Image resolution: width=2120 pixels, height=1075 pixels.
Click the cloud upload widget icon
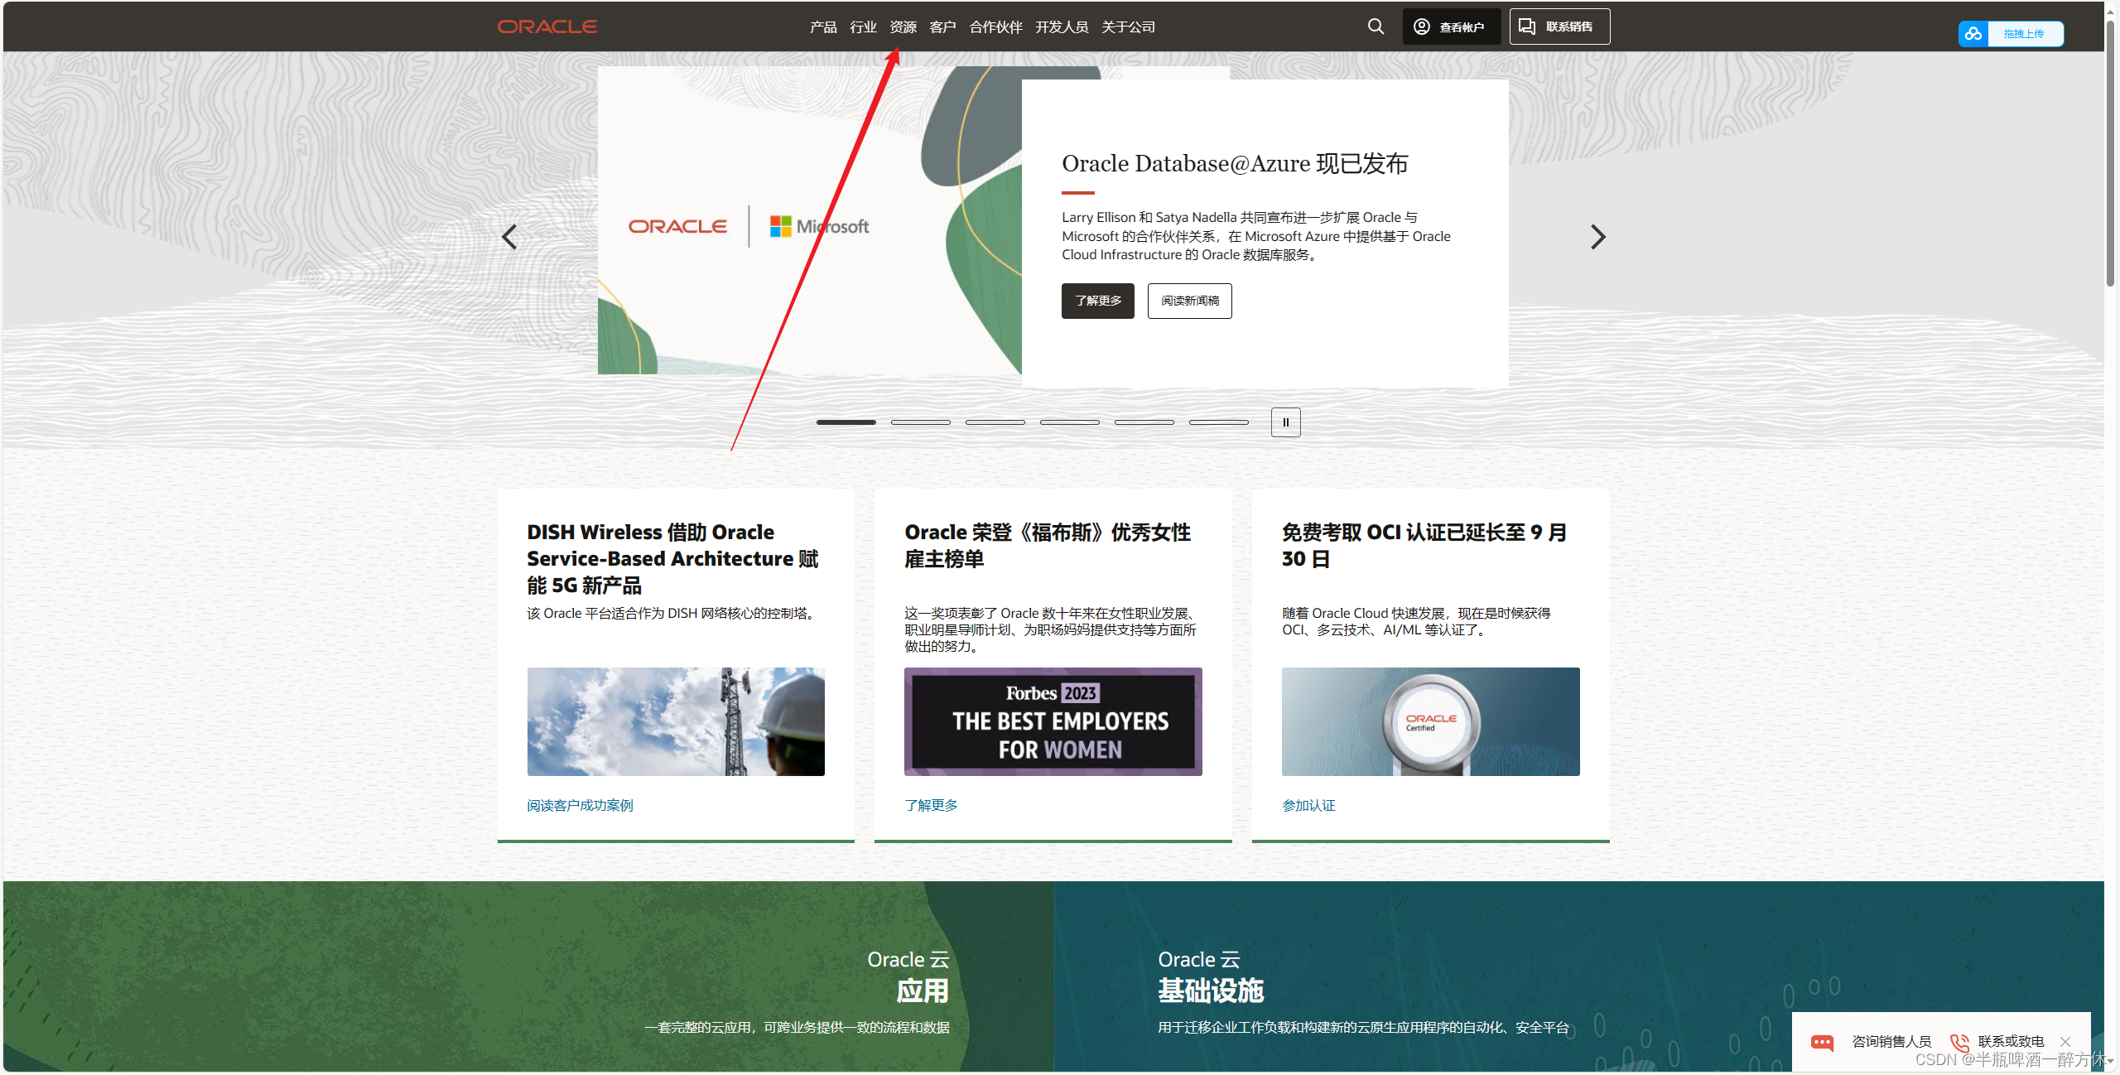pos(1973,34)
